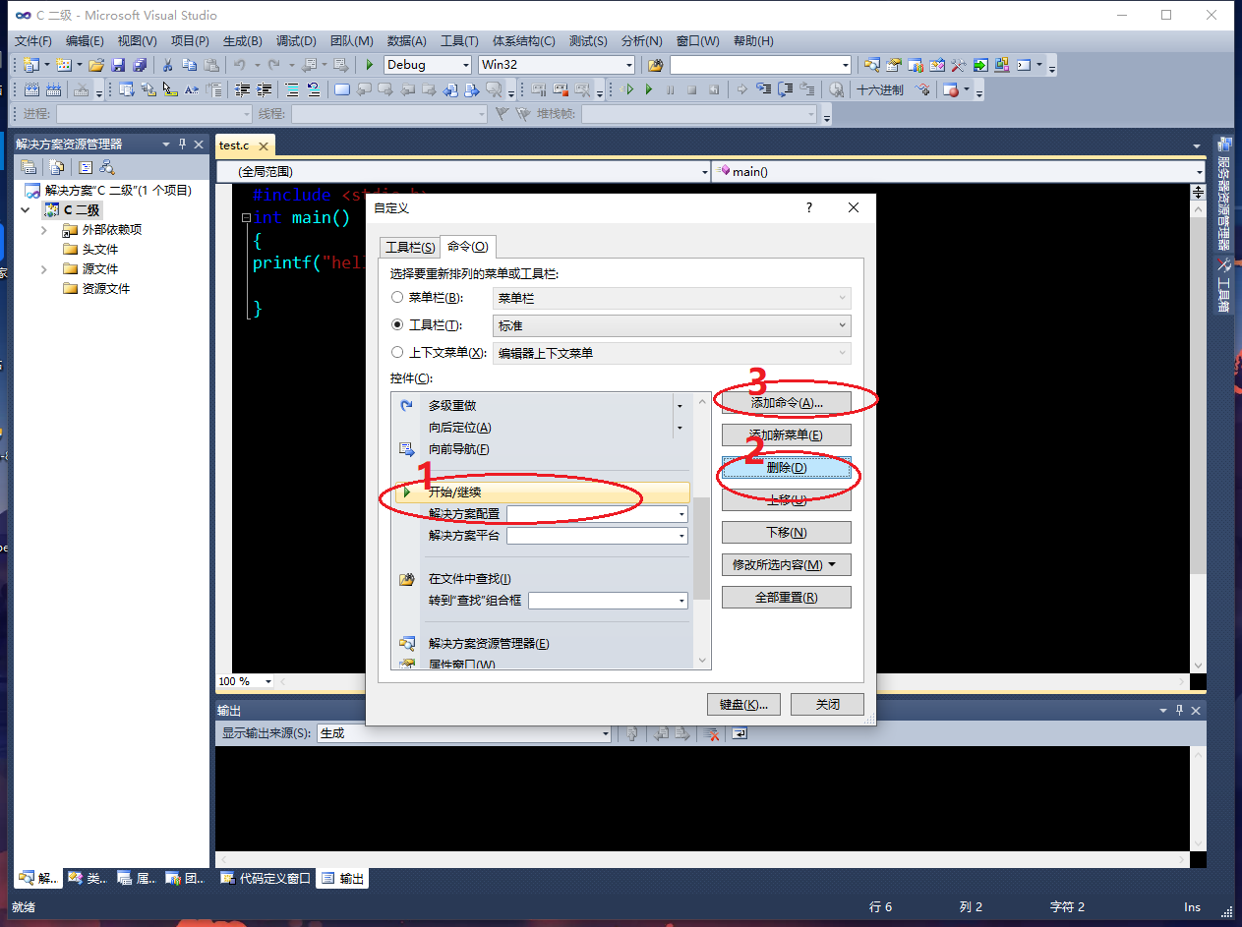
Task: Click the 添加命令(A)... button
Action: pos(786,403)
